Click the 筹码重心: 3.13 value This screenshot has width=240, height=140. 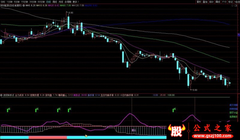[65, 95]
